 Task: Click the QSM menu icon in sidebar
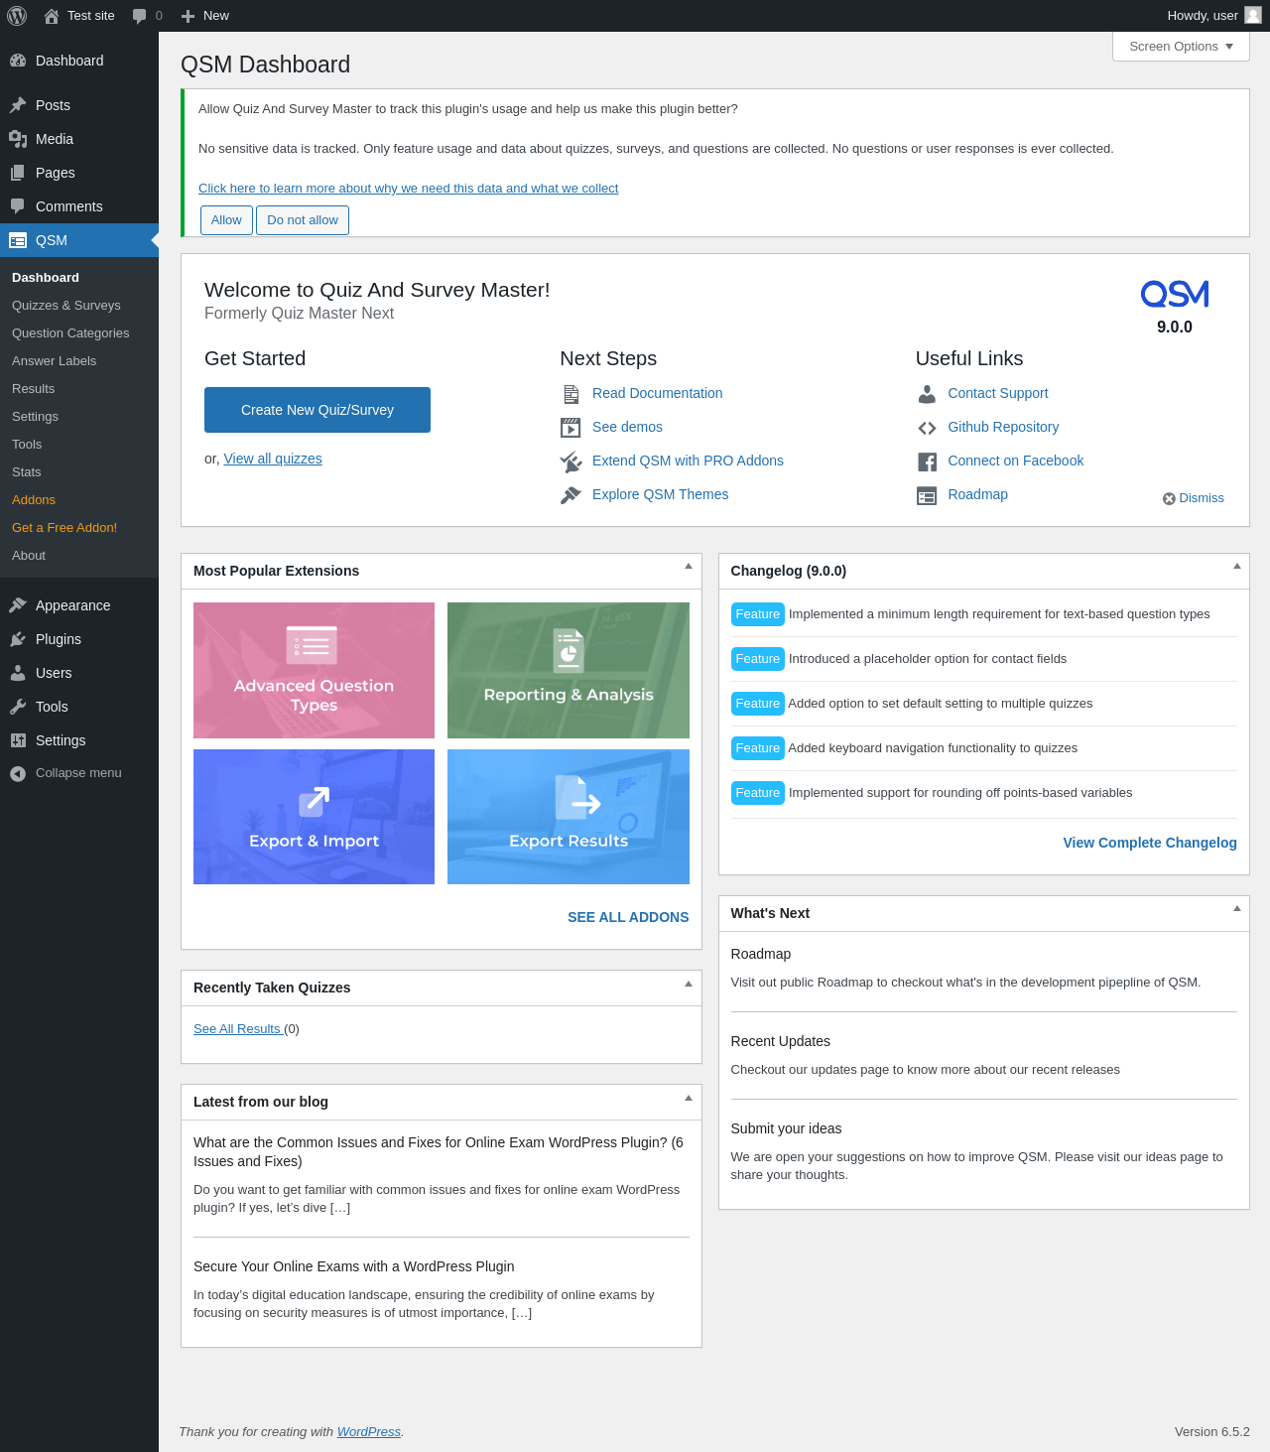point(18,240)
